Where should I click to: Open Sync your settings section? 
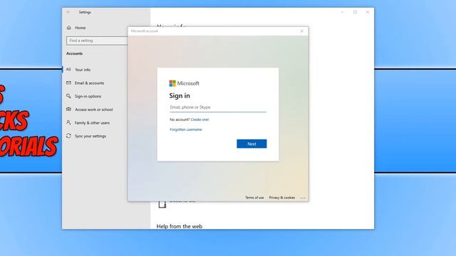[91, 136]
